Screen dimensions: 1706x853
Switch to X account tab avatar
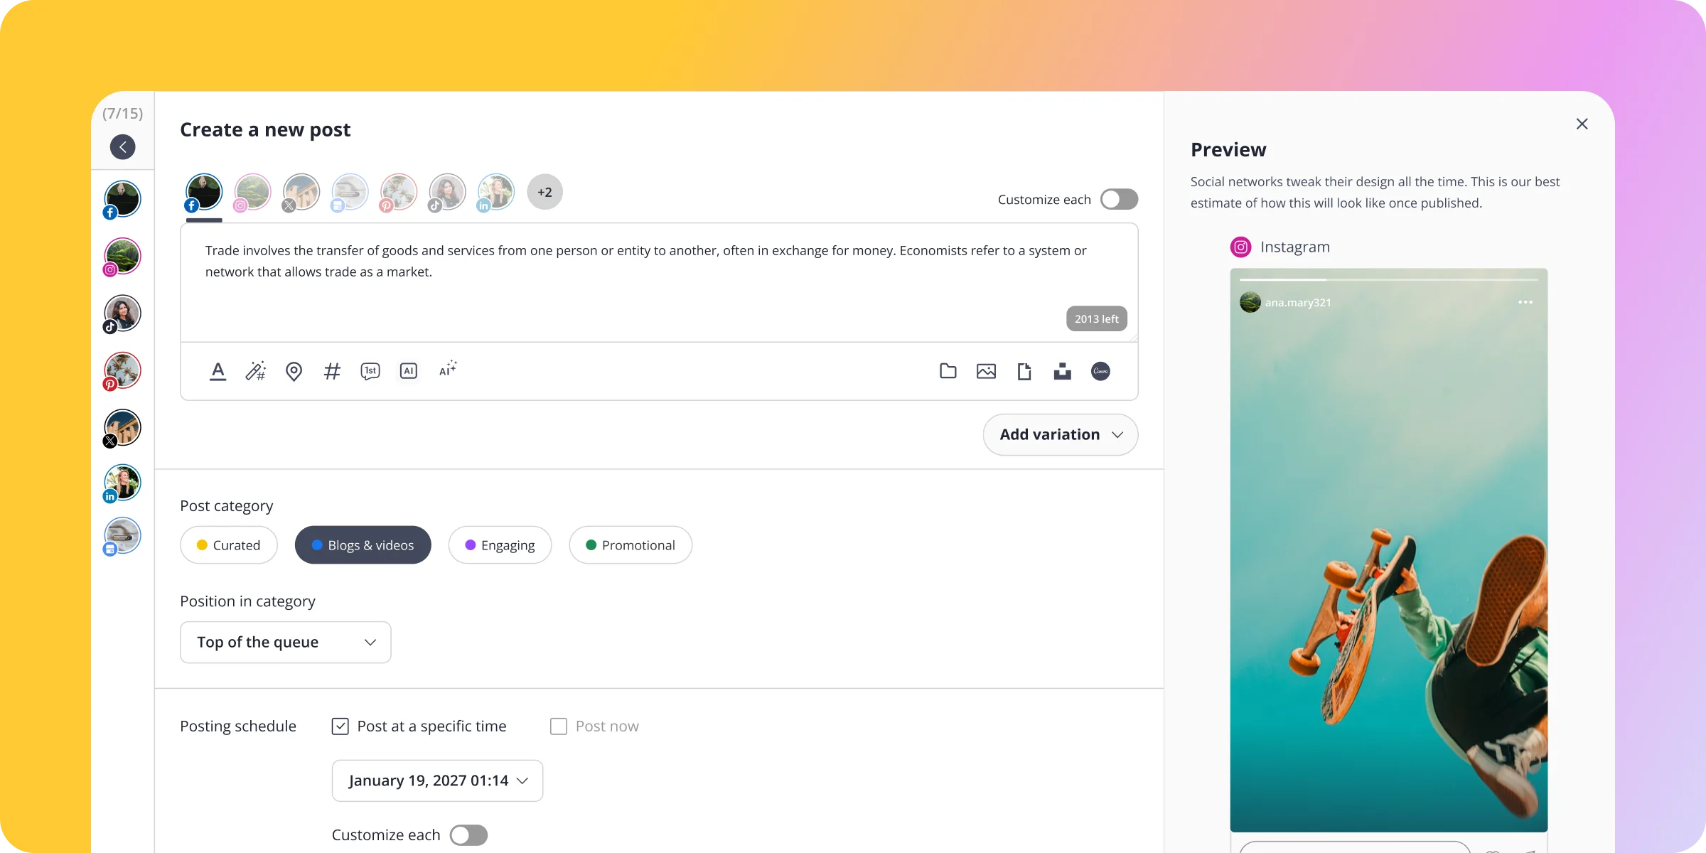click(x=301, y=193)
